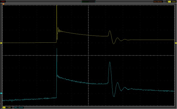The height and width of the screenshot is (109, 177).
Task: Click the cyan CH2 second ringing peak
Action: (118, 83)
